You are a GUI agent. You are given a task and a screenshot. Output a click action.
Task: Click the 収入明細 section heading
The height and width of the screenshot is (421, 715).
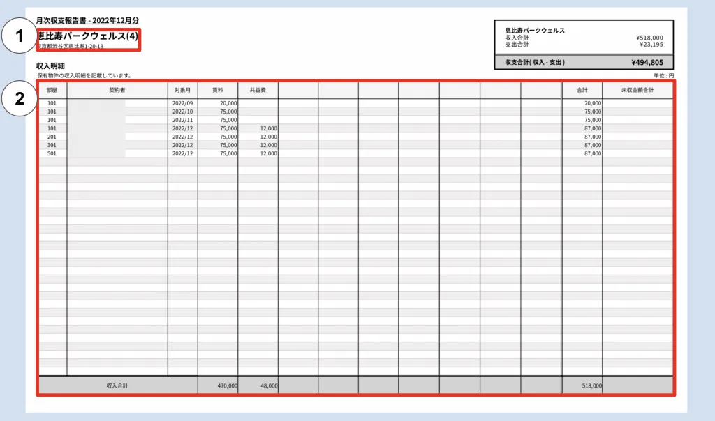pyautogui.click(x=50, y=66)
